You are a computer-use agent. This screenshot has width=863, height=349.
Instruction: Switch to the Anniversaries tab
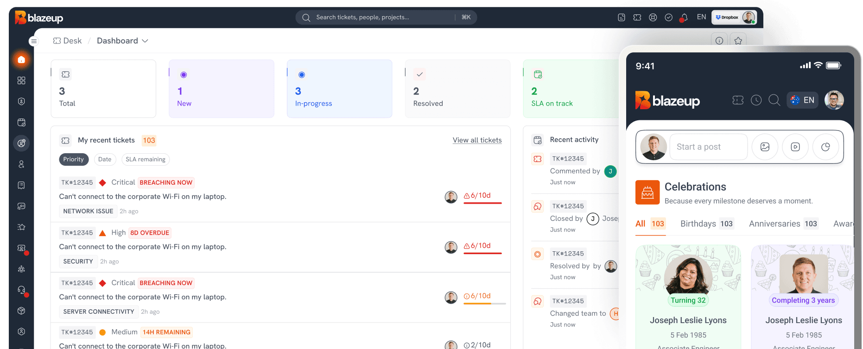pyautogui.click(x=783, y=224)
